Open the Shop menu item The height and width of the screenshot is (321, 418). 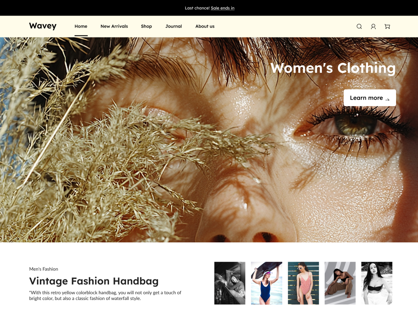[x=146, y=26]
